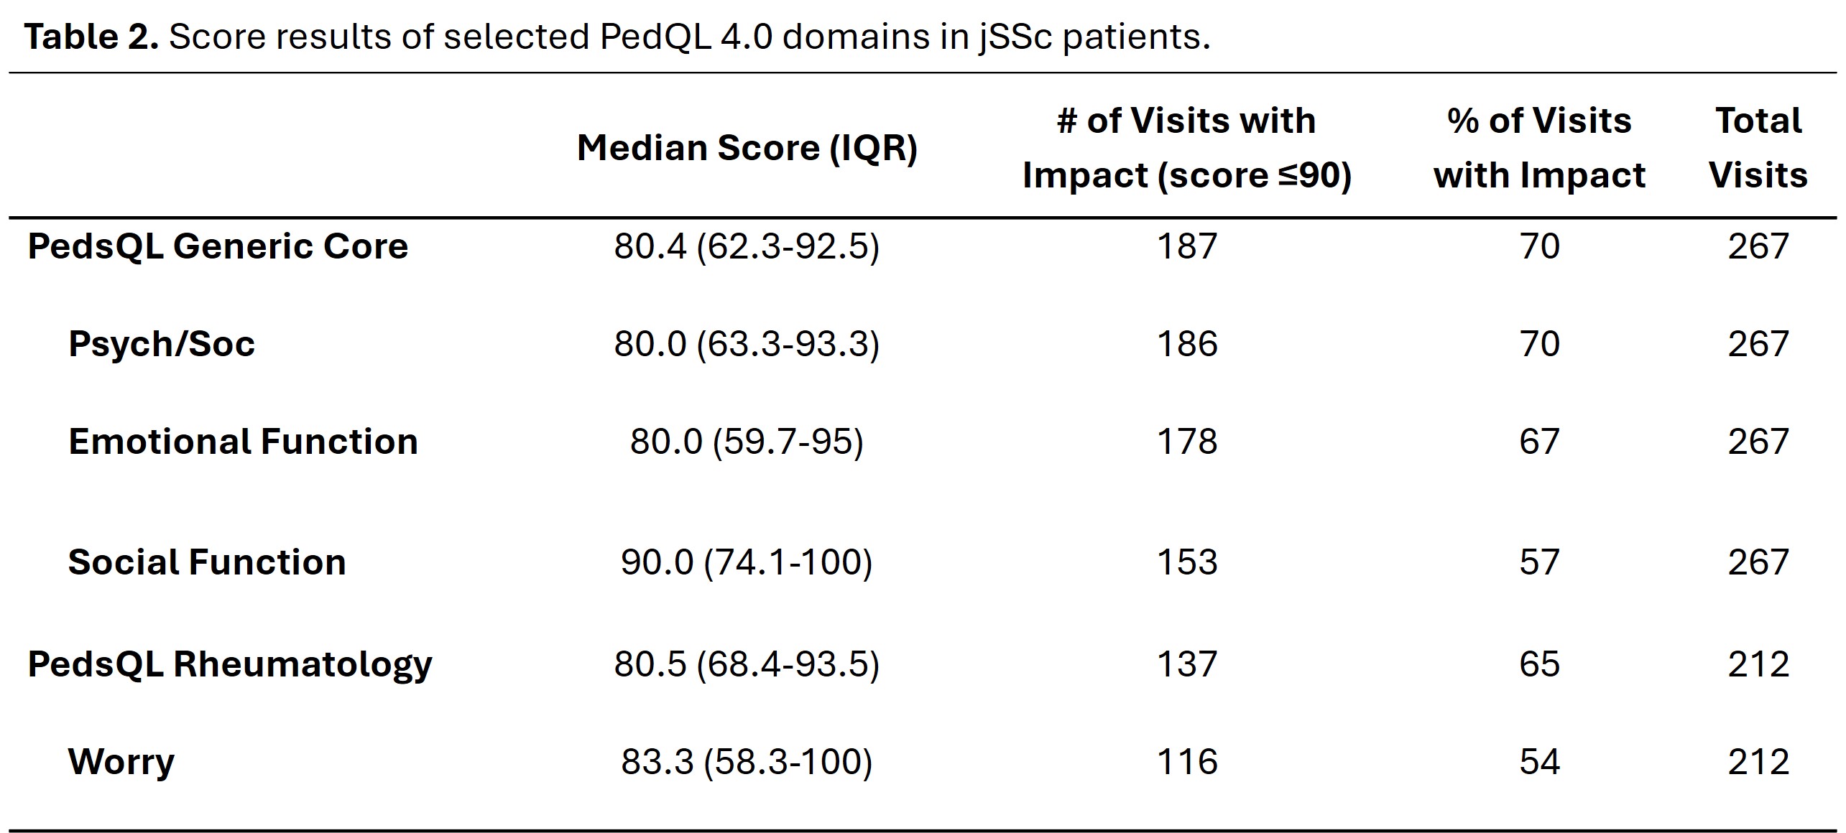The height and width of the screenshot is (833, 1846).
Task: Click the Table 2 caption title
Action: point(617,37)
